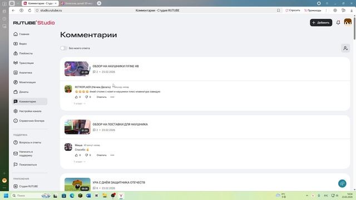Dislike the RETROPLAER comment

[87, 97]
